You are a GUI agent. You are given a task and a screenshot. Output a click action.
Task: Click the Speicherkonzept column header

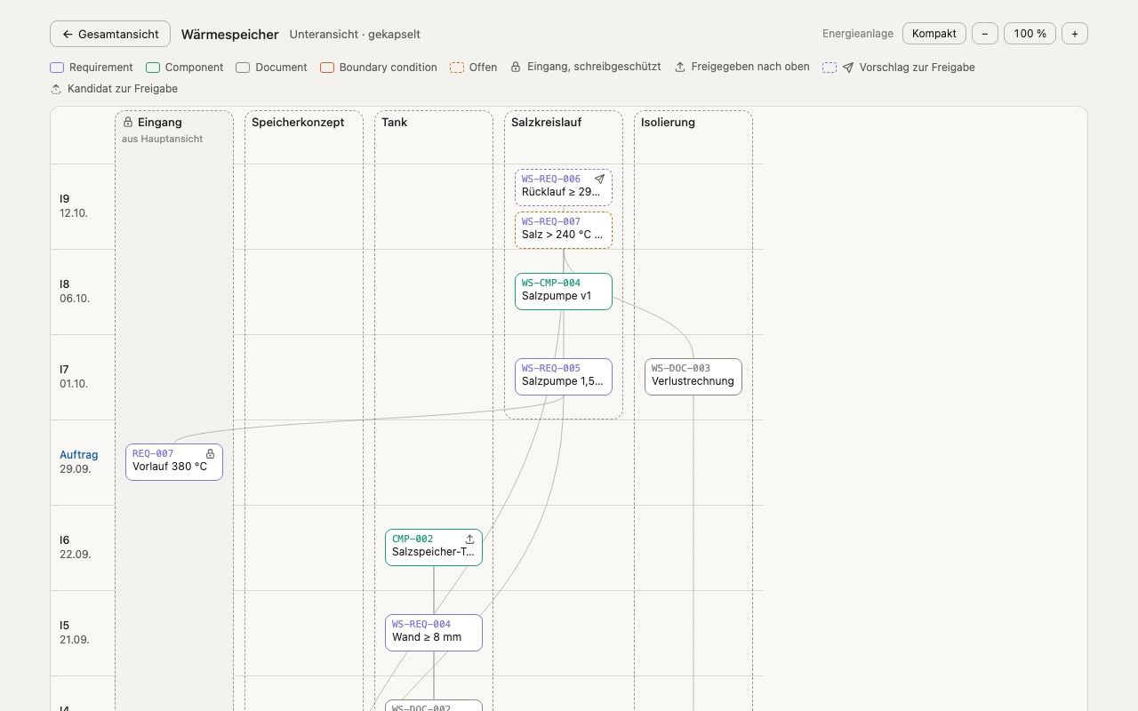coord(298,123)
